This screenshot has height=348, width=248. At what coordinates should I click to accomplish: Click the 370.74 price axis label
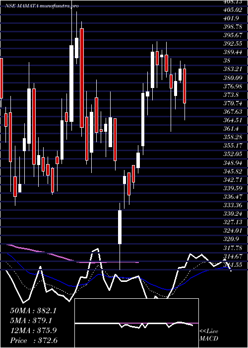[x=233, y=103]
